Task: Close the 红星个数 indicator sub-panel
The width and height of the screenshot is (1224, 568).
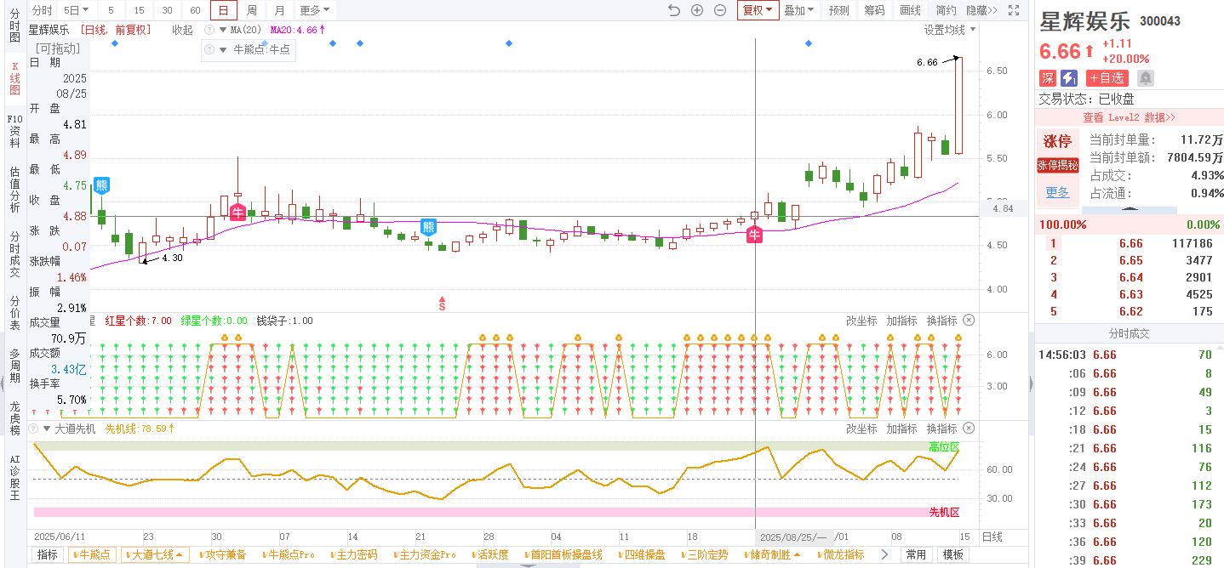Action: [969, 321]
